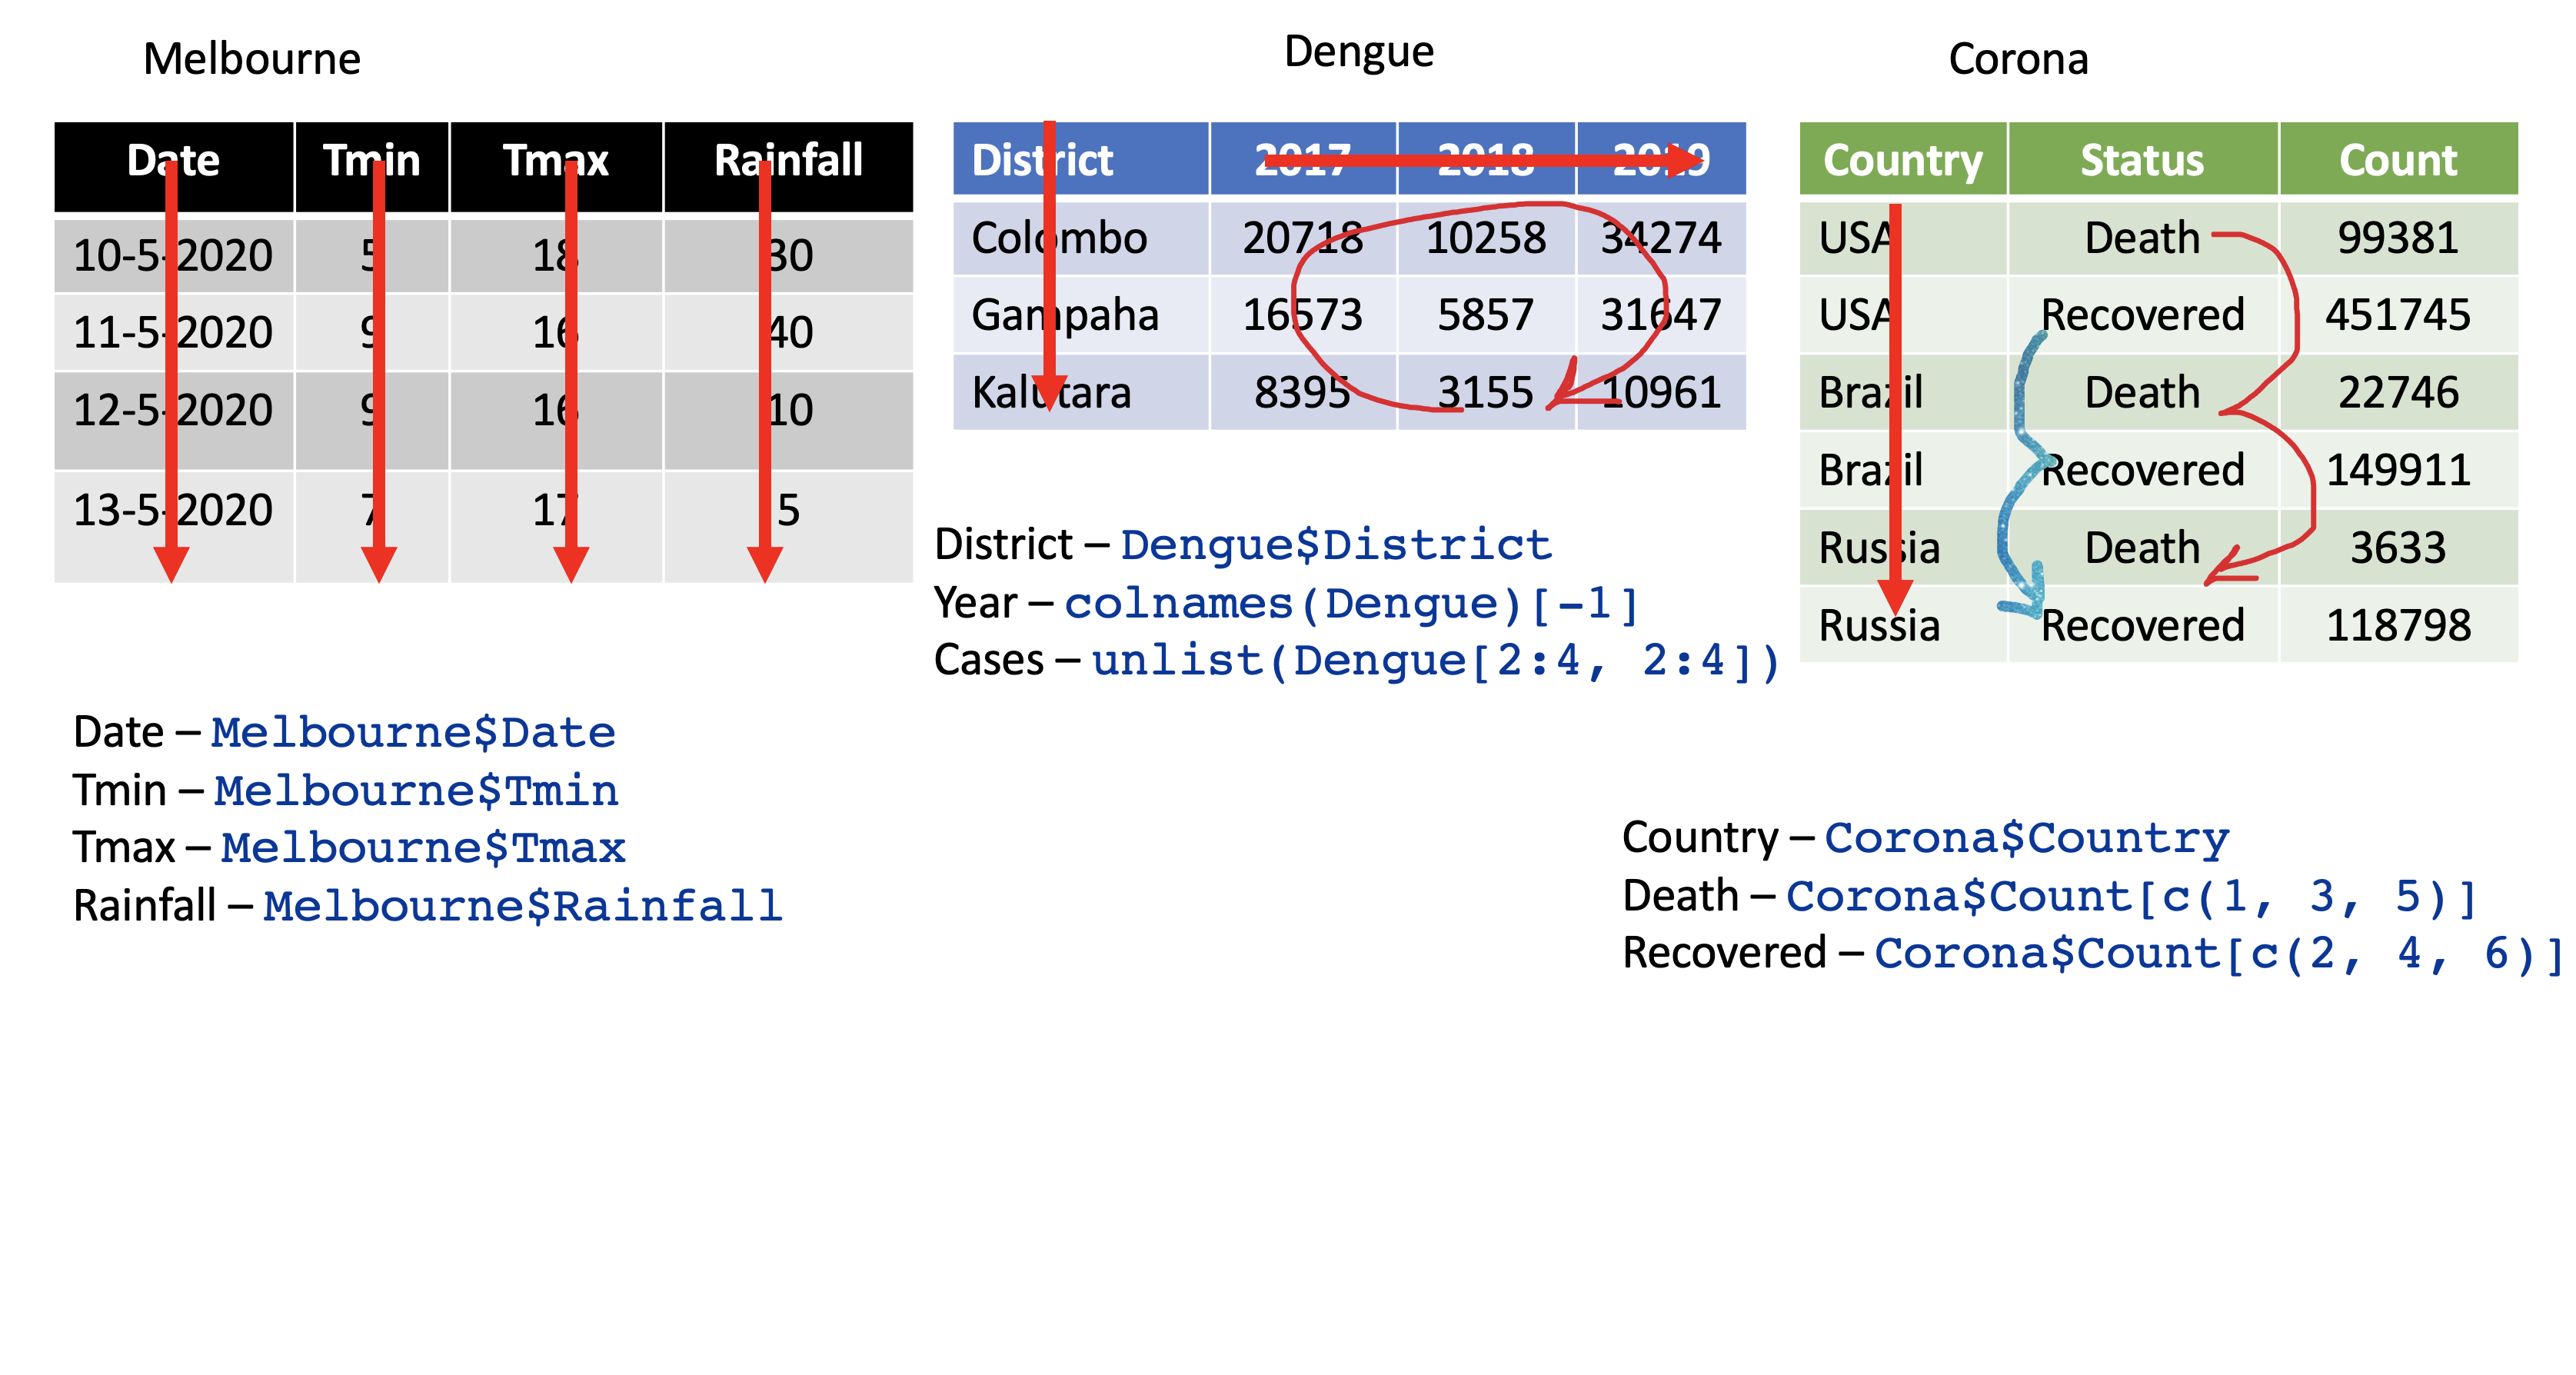Click Corona$Count[c(1, 3, 5)] code

2130,897
